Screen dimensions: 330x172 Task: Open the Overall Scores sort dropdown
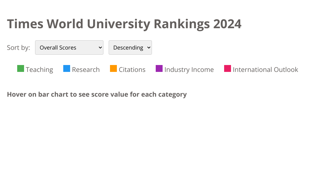click(x=69, y=47)
